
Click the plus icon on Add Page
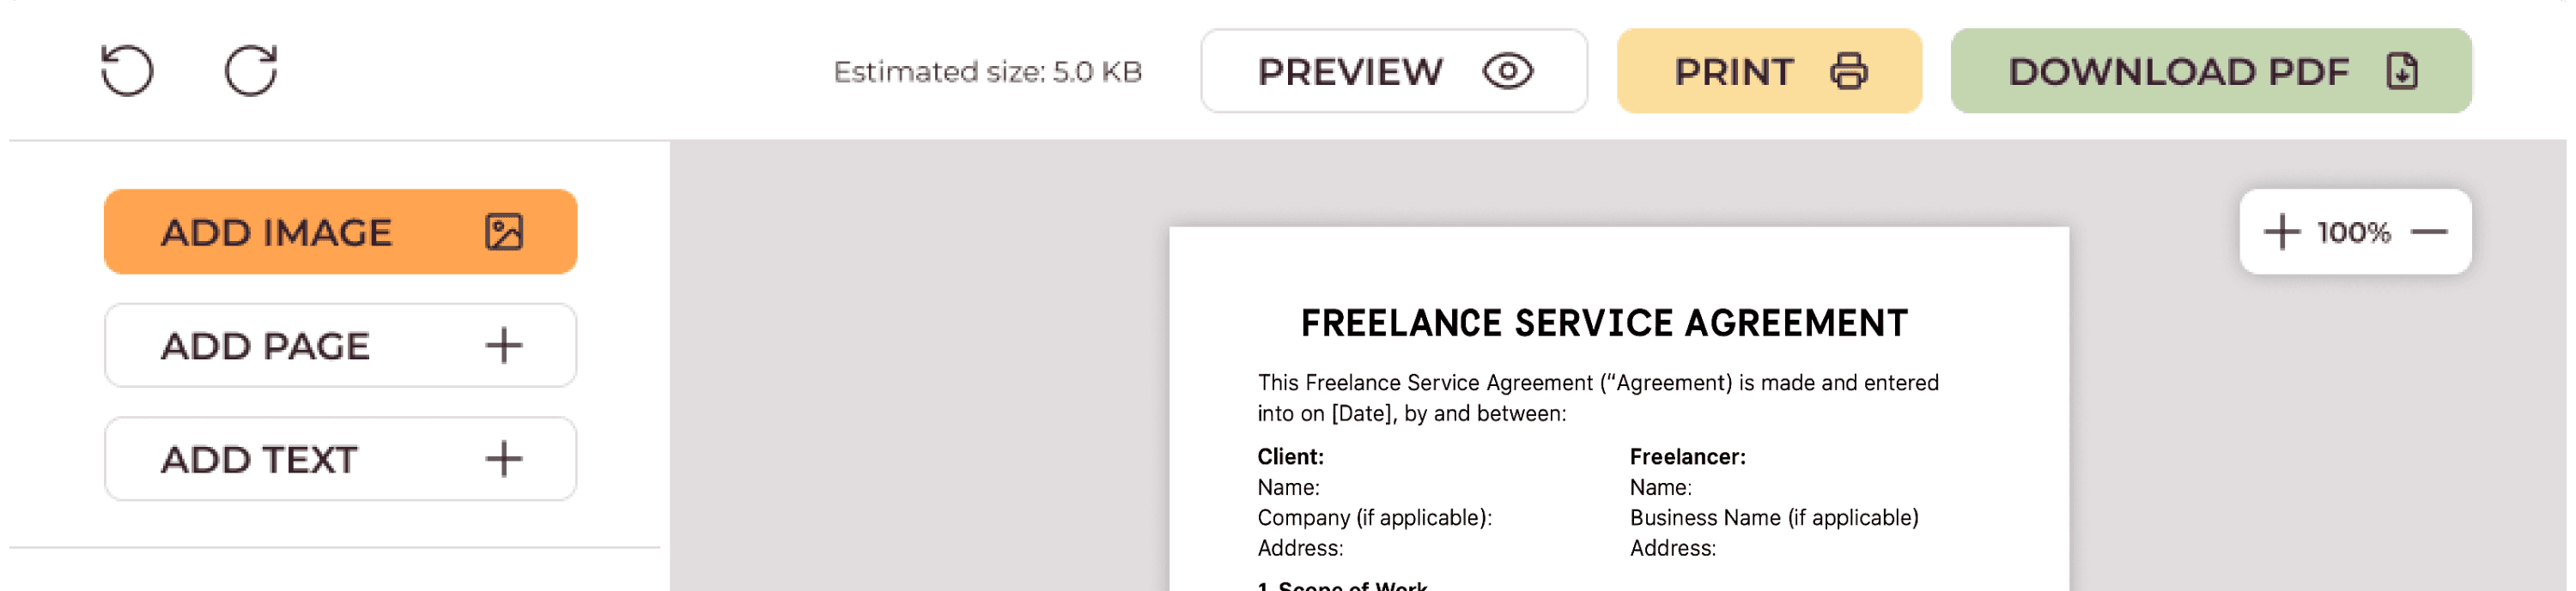point(504,345)
